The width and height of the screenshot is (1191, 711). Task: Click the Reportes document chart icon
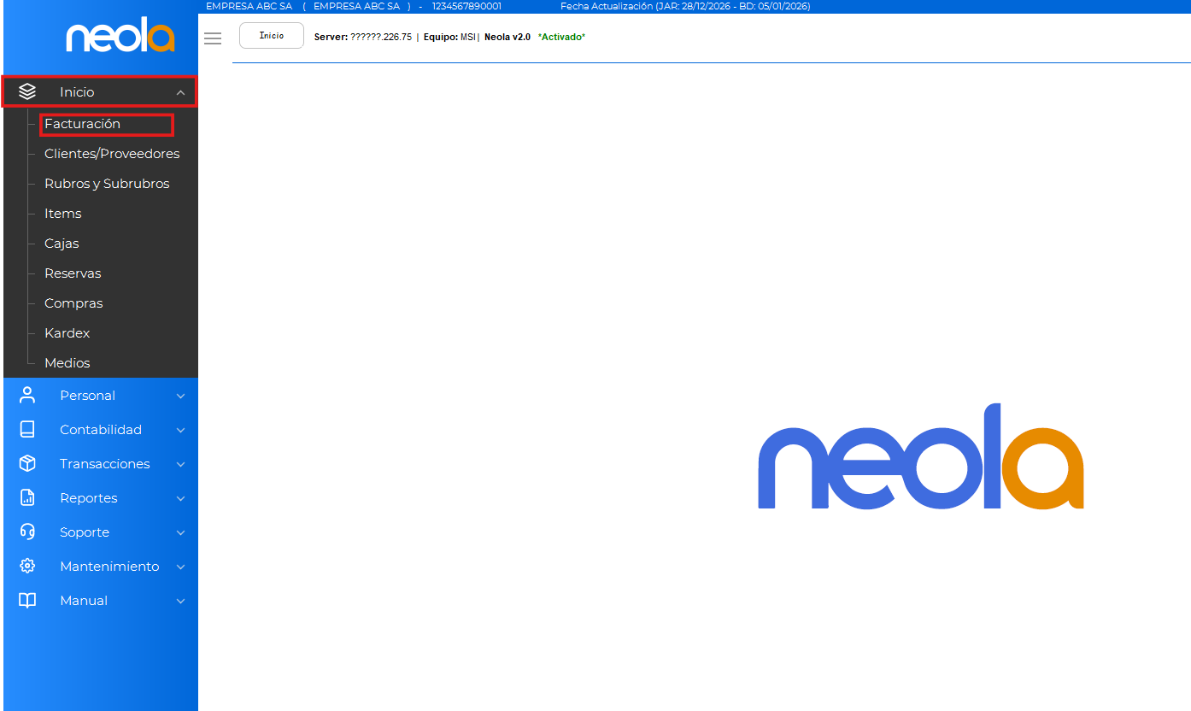(x=27, y=497)
